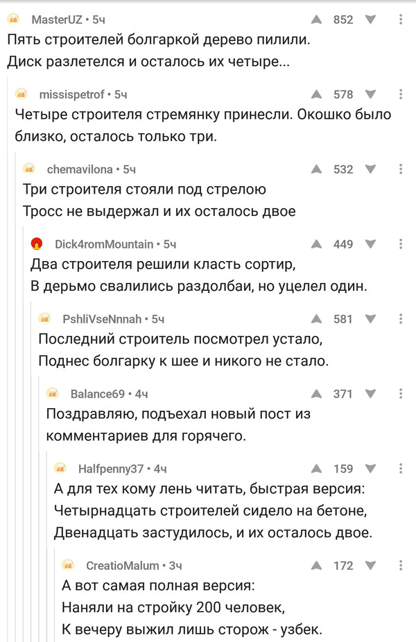Open Balance69's user profile
This screenshot has height=642, width=416.
click(x=98, y=394)
